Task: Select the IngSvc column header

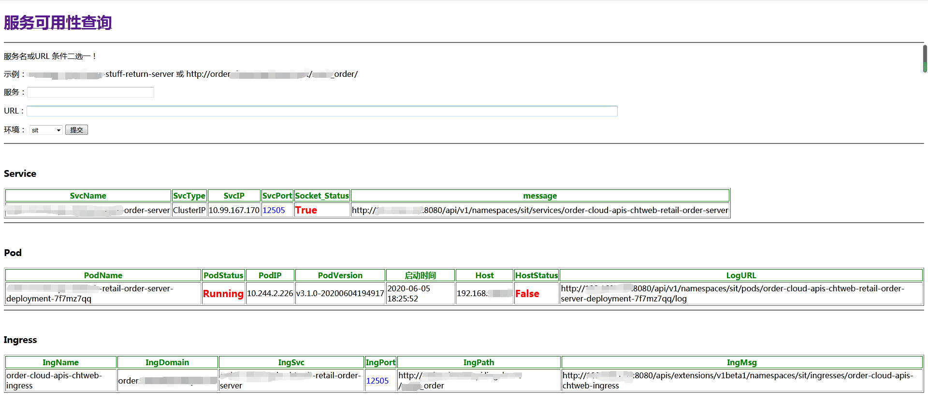Action: 291,362
